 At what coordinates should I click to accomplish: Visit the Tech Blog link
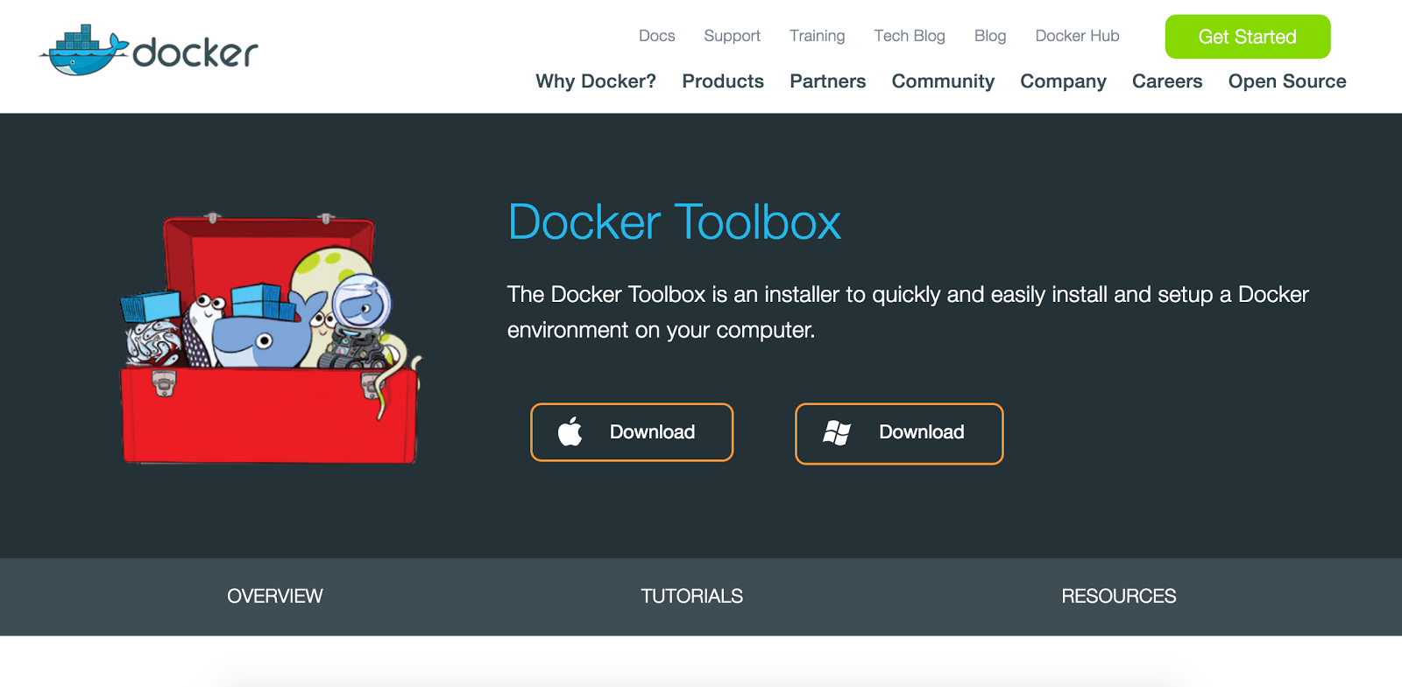[910, 36]
